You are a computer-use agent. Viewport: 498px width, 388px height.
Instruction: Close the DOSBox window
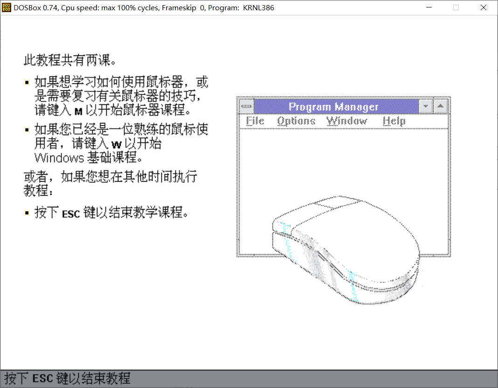[x=484, y=7]
